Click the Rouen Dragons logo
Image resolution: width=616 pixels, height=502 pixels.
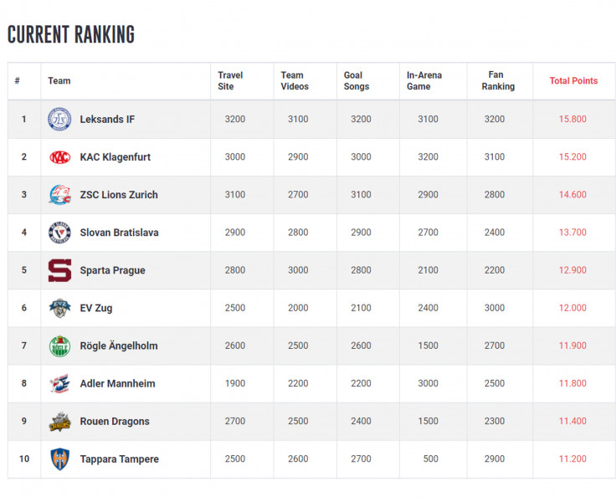(x=59, y=422)
